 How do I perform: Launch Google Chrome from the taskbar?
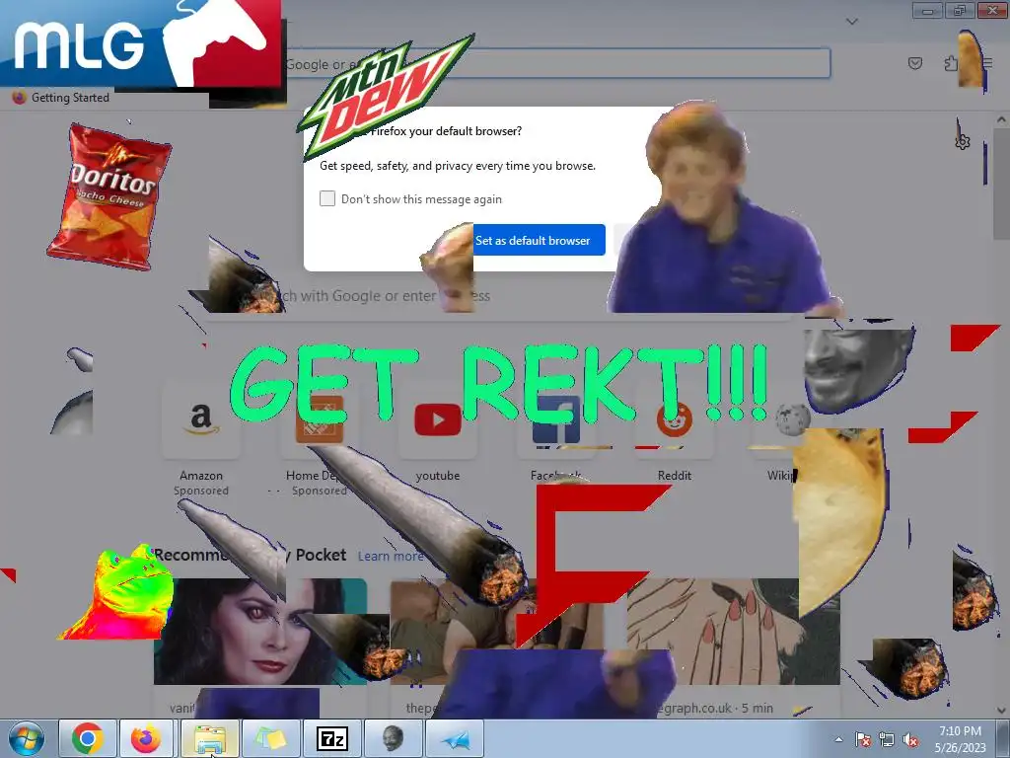[x=88, y=738]
